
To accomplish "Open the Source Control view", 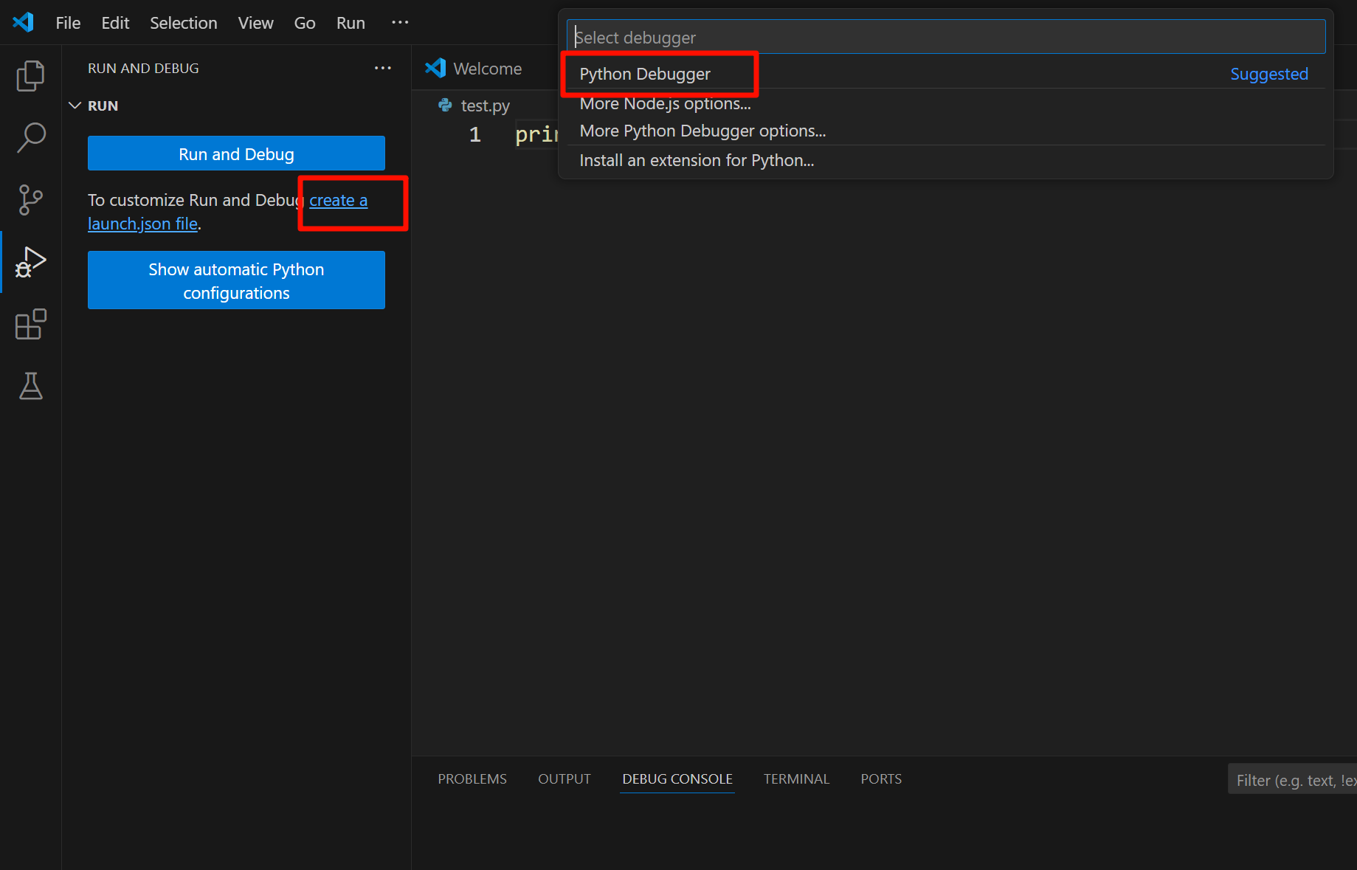I will 30,200.
